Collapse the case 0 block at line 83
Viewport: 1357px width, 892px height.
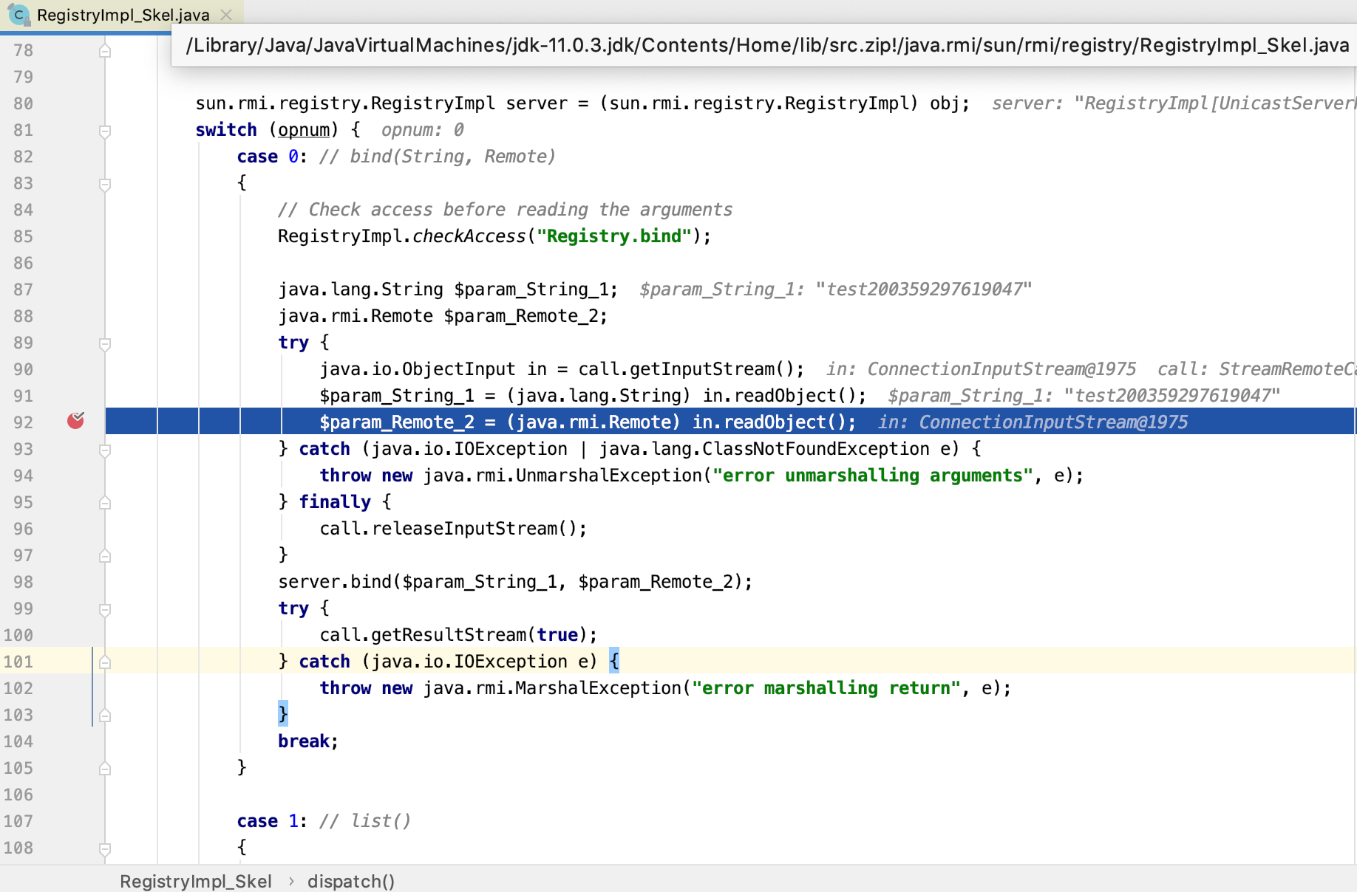coord(105,185)
